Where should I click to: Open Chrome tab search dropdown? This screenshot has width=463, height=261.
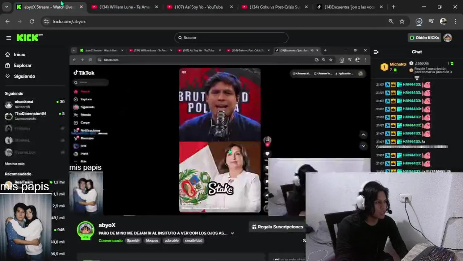[7, 7]
